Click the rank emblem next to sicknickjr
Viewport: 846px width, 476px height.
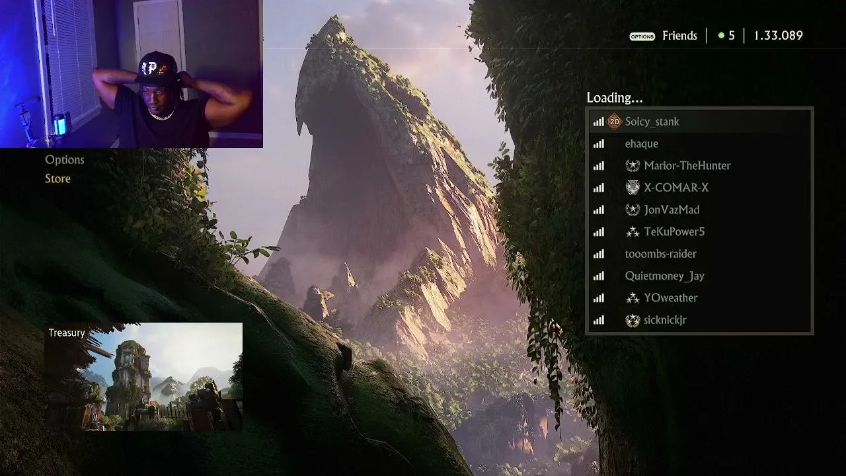pyautogui.click(x=633, y=320)
